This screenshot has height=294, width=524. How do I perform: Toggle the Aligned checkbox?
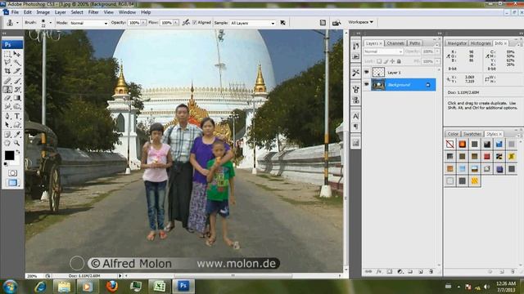[195, 23]
